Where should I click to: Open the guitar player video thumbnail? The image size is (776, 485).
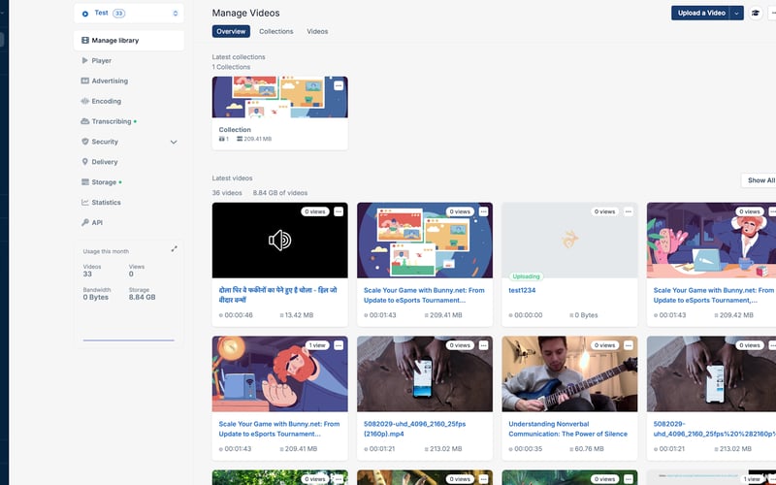pyautogui.click(x=569, y=374)
